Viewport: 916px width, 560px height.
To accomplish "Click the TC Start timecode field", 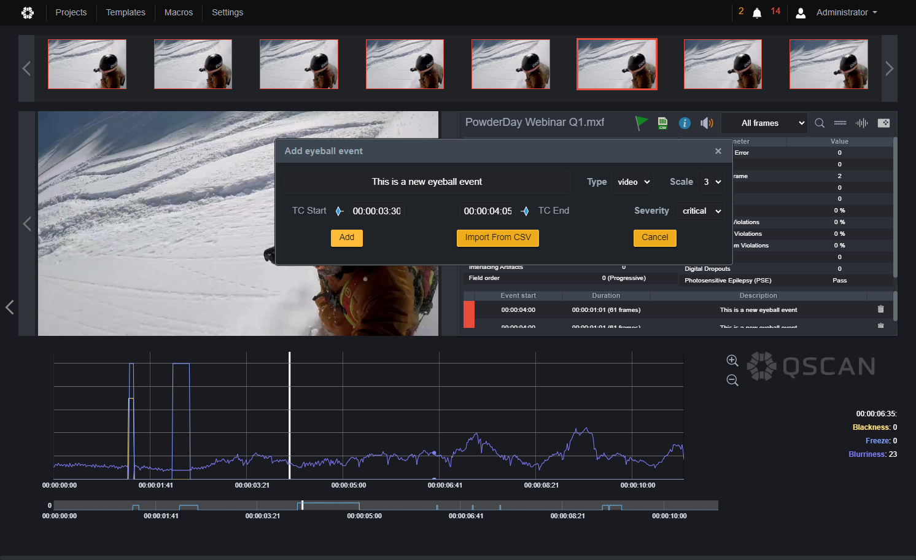I will [376, 211].
